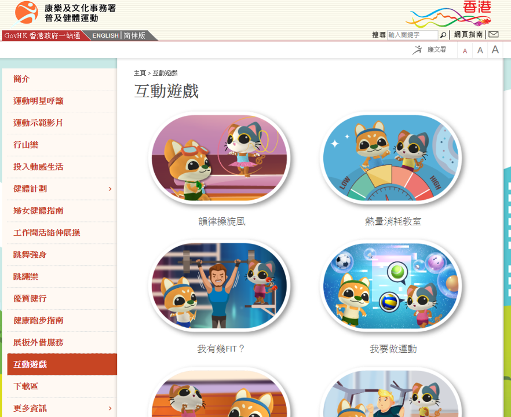Open the 互動遊戲 sidebar menu item
Screen dimensions: 511x417
[x=62, y=364]
